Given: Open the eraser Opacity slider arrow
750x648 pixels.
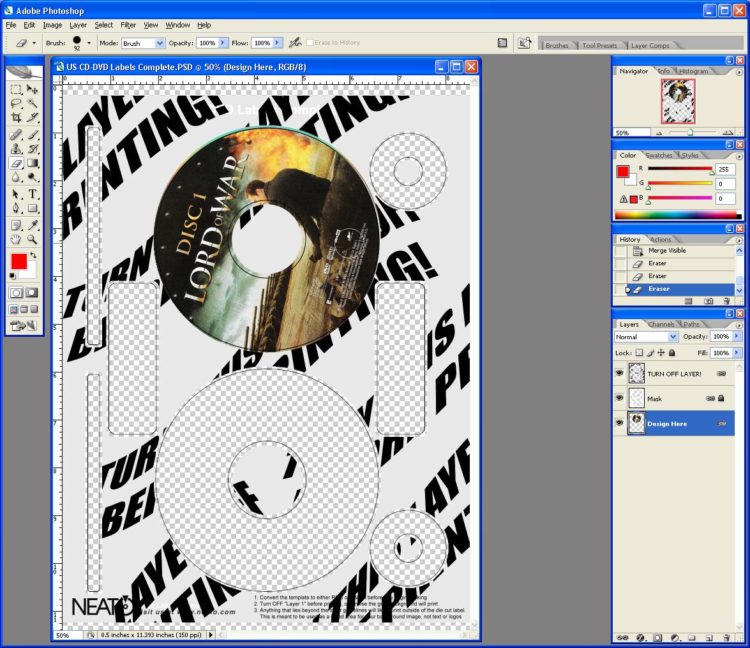Looking at the screenshot, I should [x=222, y=43].
